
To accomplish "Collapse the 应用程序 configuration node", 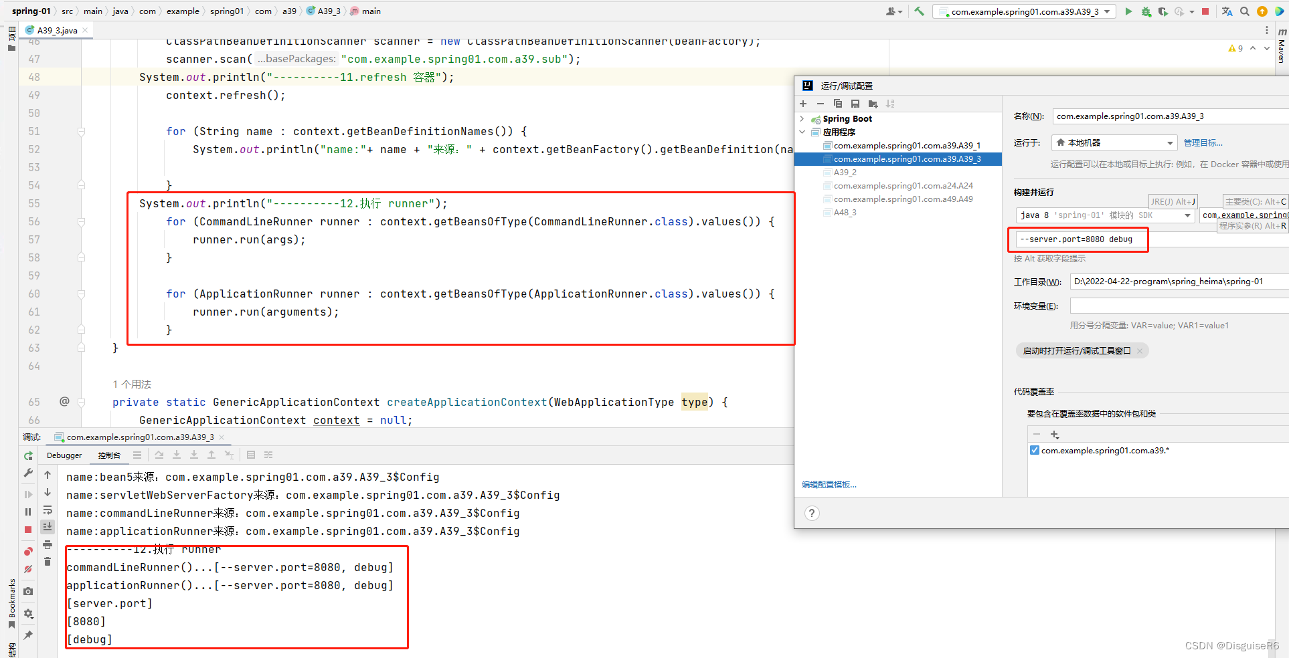I will [802, 132].
